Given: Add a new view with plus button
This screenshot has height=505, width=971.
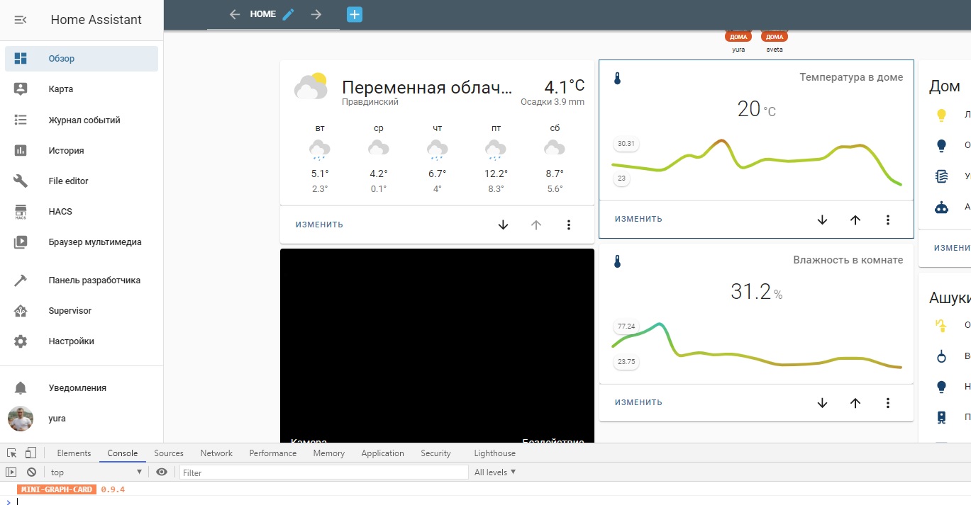Looking at the screenshot, I should [x=355, y=14].
